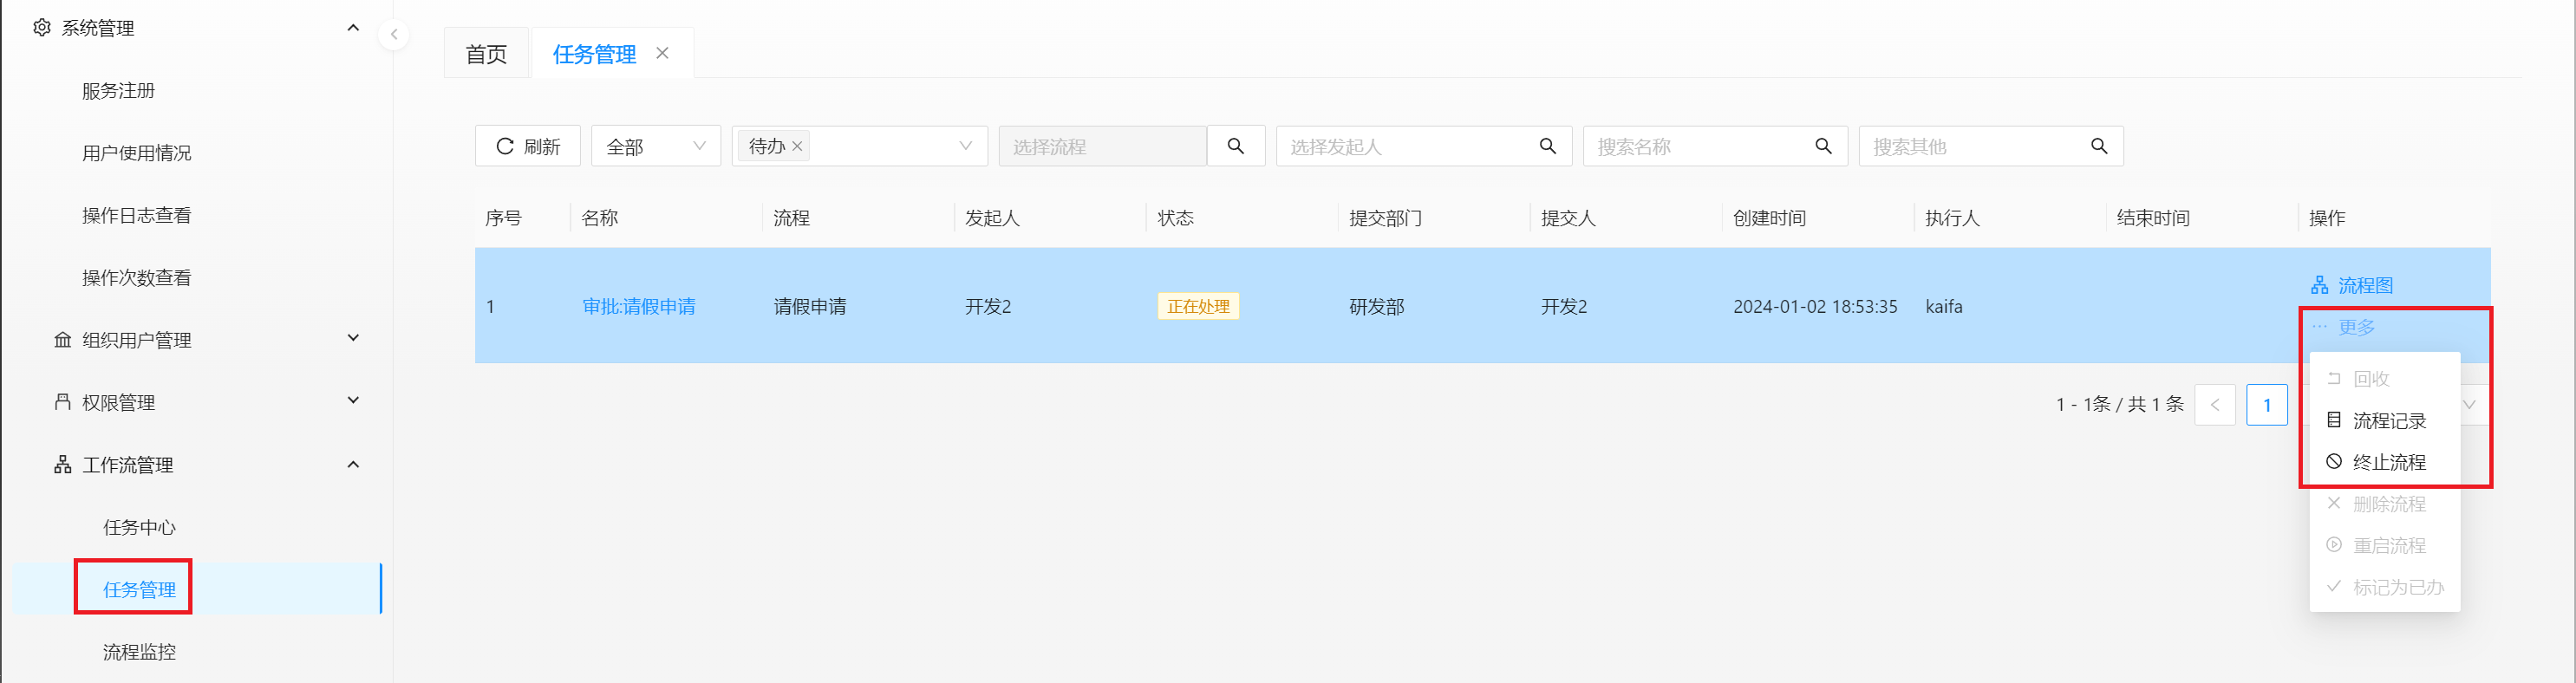Image resolution: width=2576 pixels, height=683 pixels.
Task: Click the 结束时间 column header
Action: pos(2153,218)
